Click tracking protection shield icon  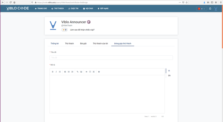coord(32,2)
